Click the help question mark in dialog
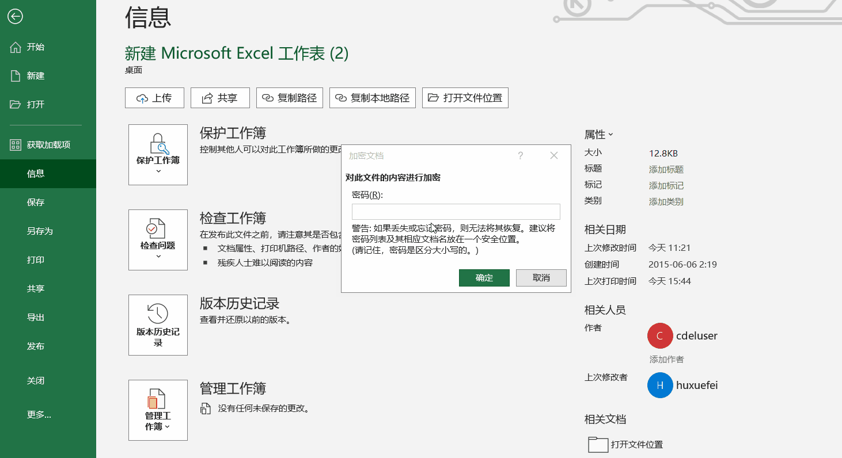 (x=520, y=155)
